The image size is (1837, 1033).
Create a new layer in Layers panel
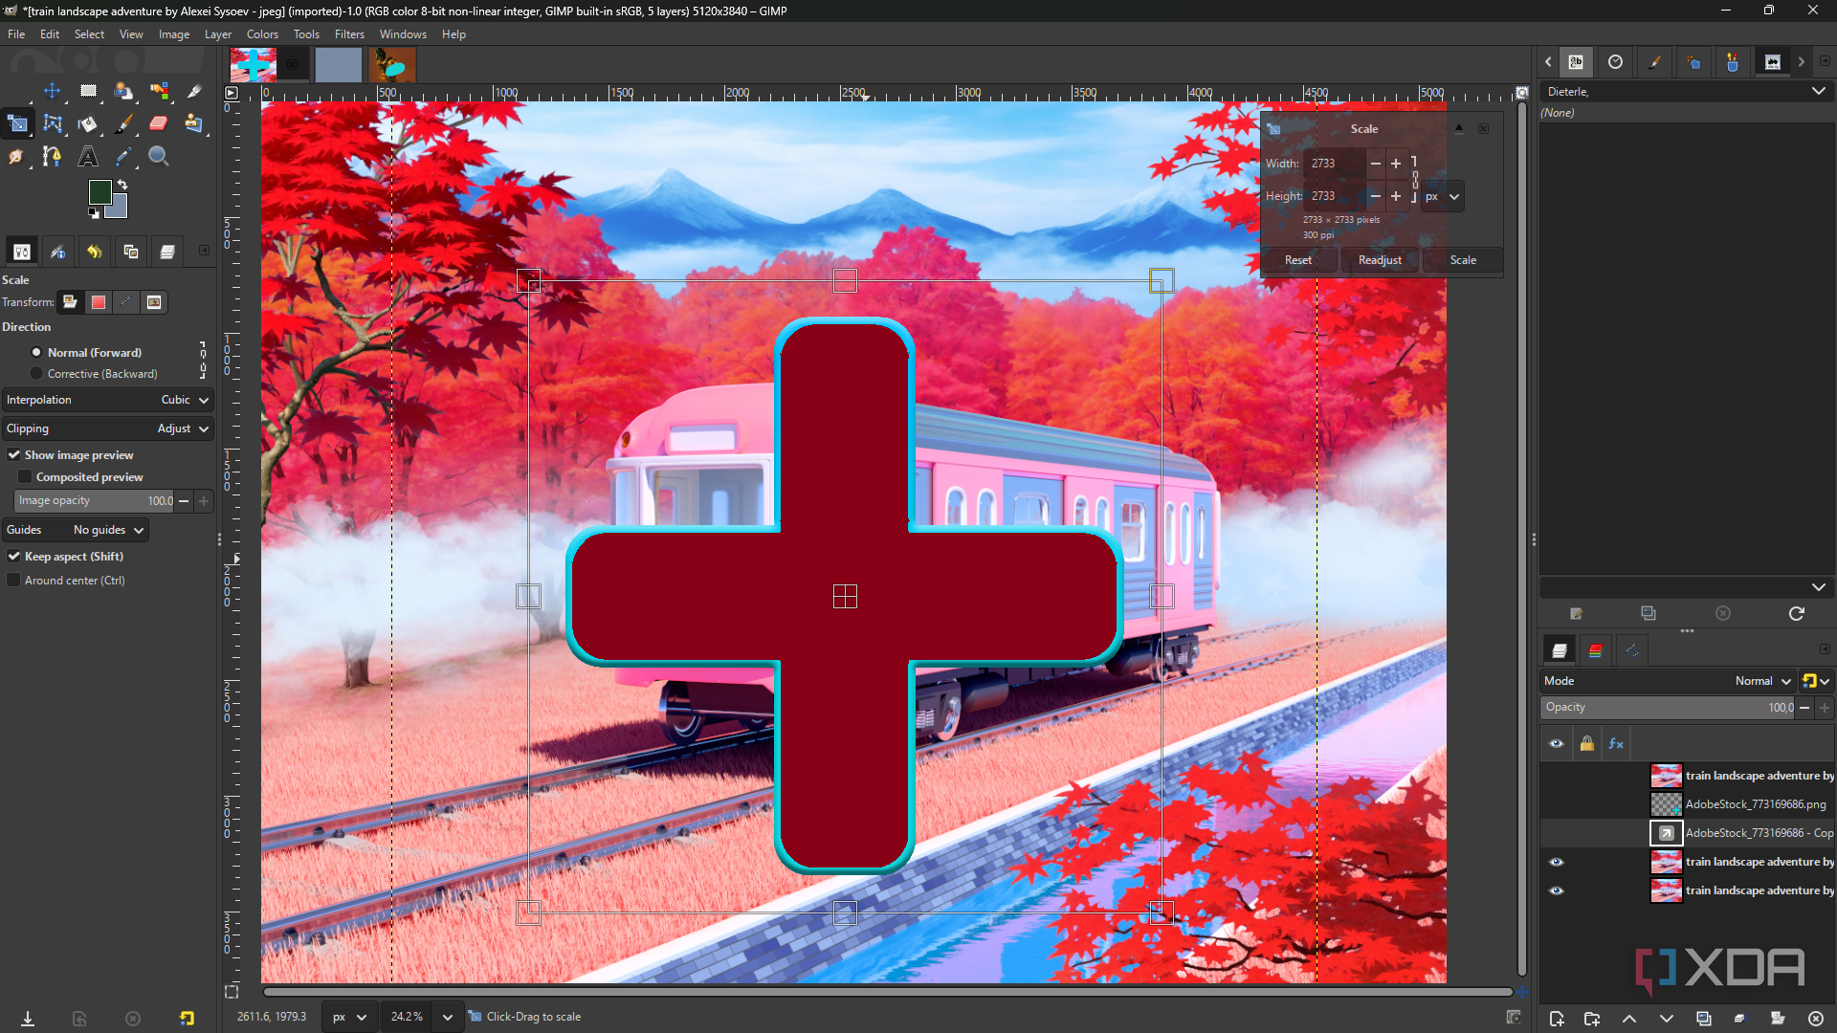coord(1557,1019)
